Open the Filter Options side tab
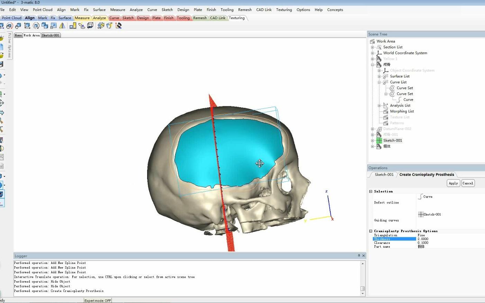Screen dimensions: 485x303 coord(10,46)
